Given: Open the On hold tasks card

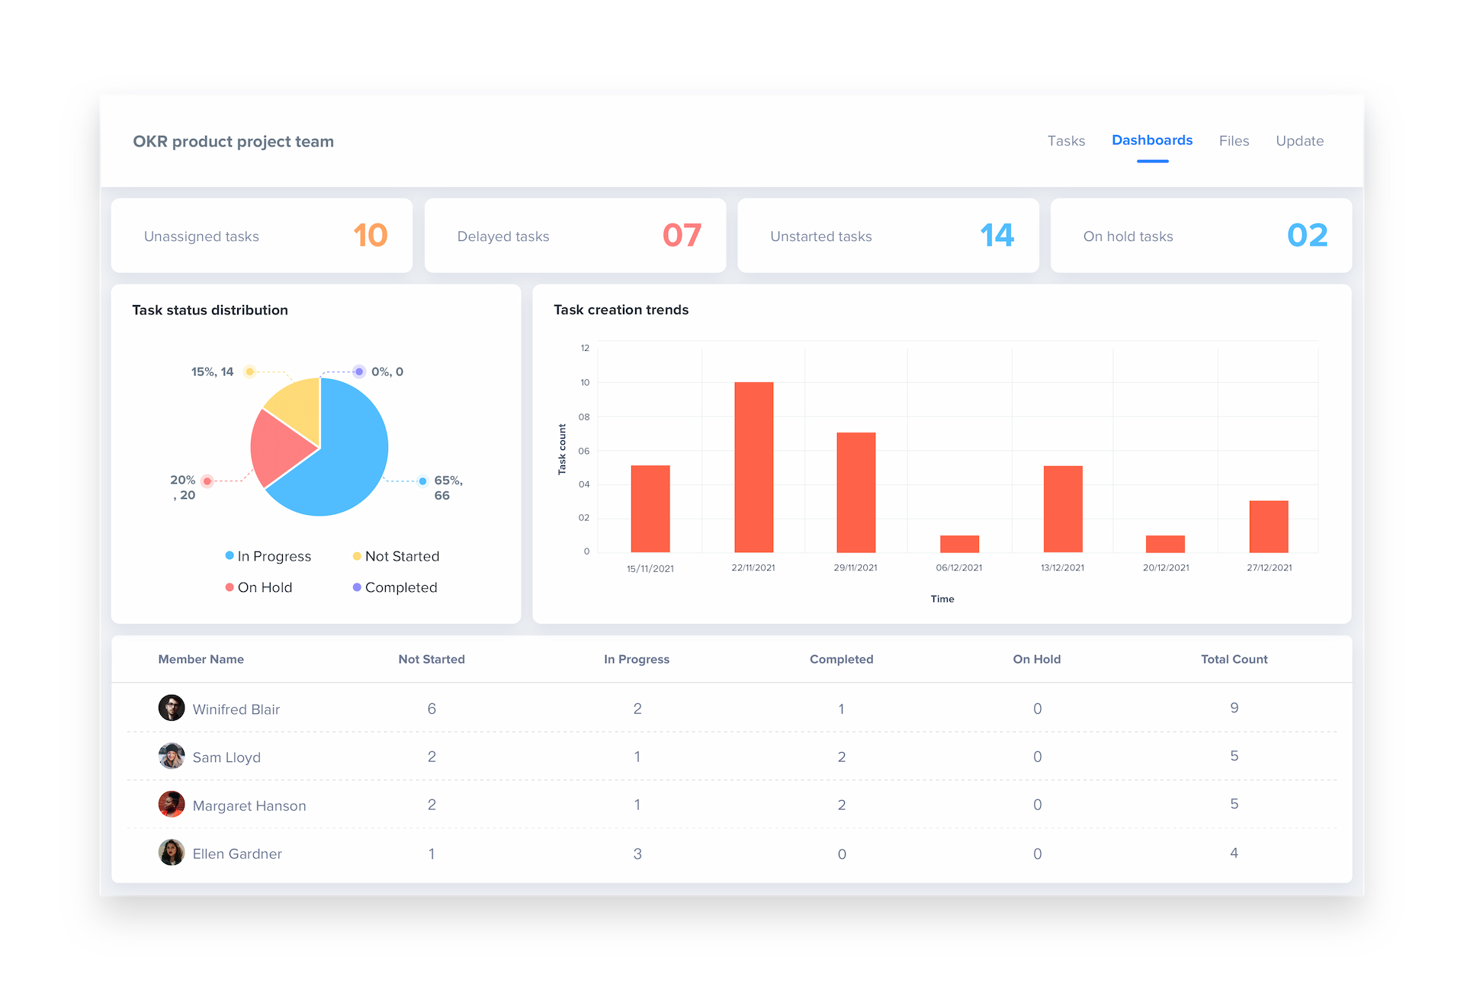Looking at the screenshot, I should click(1201, 236).
